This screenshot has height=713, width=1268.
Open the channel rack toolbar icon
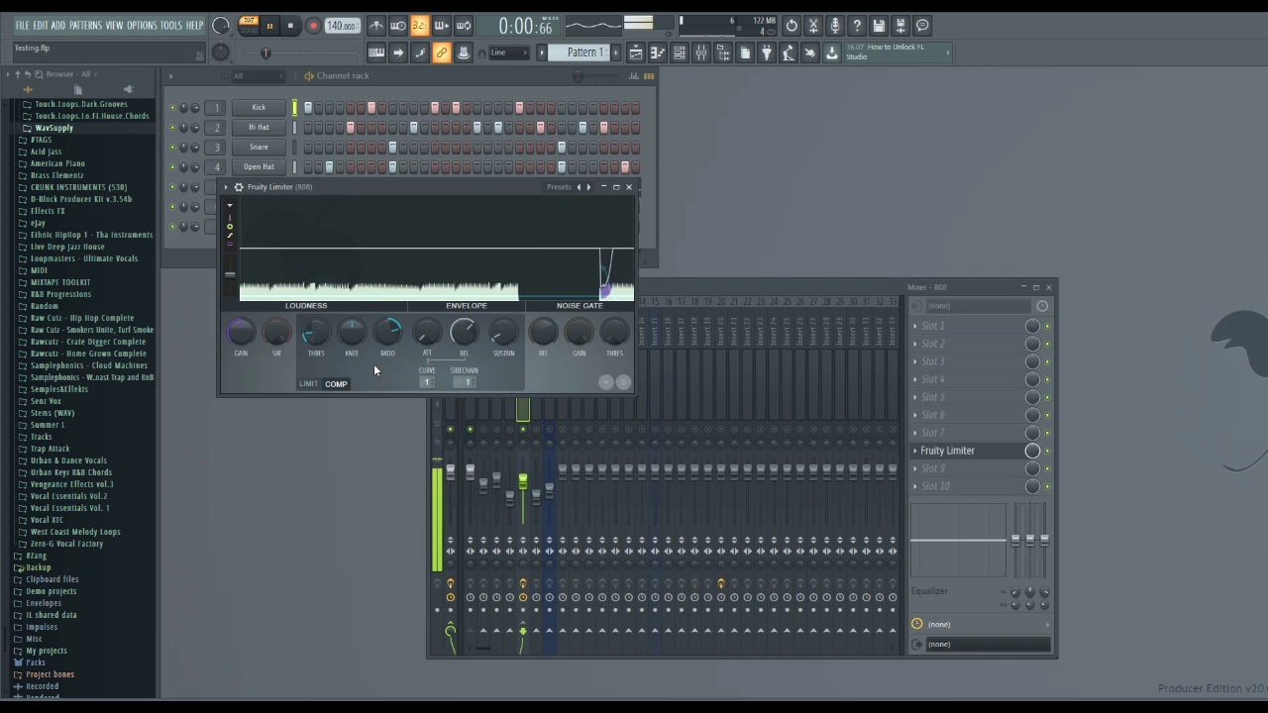click(x=680, y=52)
